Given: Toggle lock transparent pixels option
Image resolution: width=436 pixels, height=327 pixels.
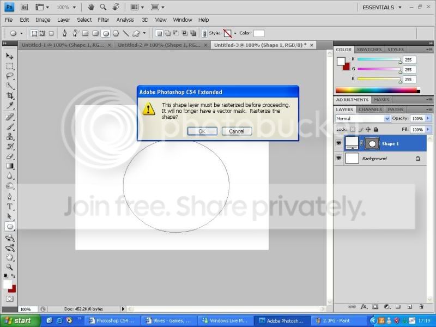Looking at the screenshot, I should 353,129.
